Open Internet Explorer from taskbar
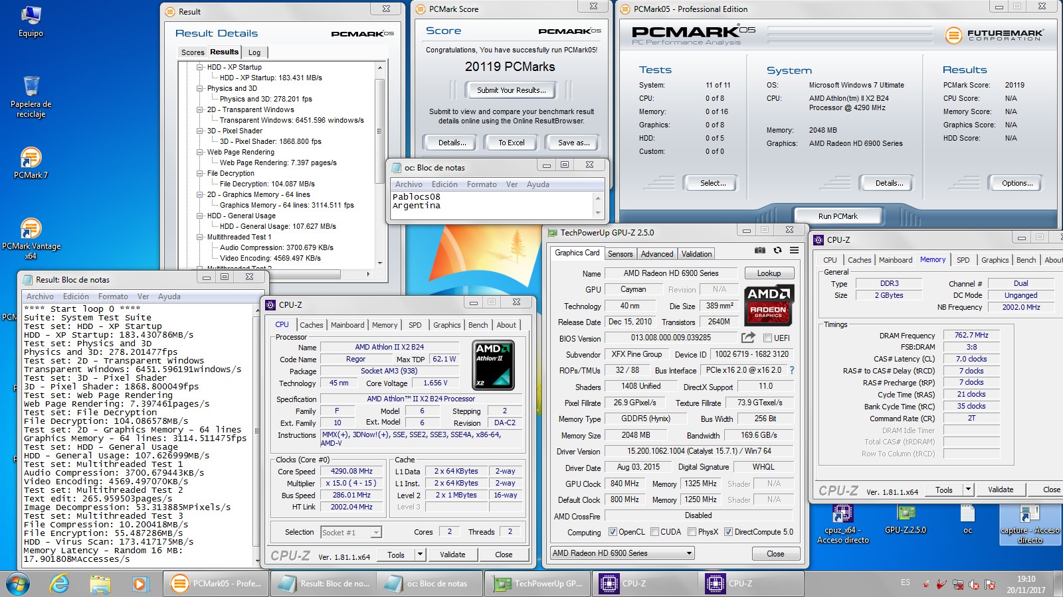 click(60, 584)
